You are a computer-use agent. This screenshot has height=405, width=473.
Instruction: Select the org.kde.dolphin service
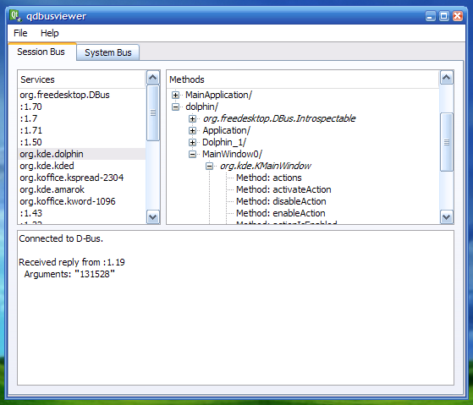(x=82, y=154)
